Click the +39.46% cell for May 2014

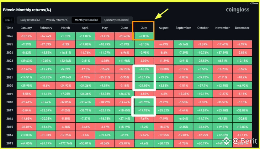105,135
